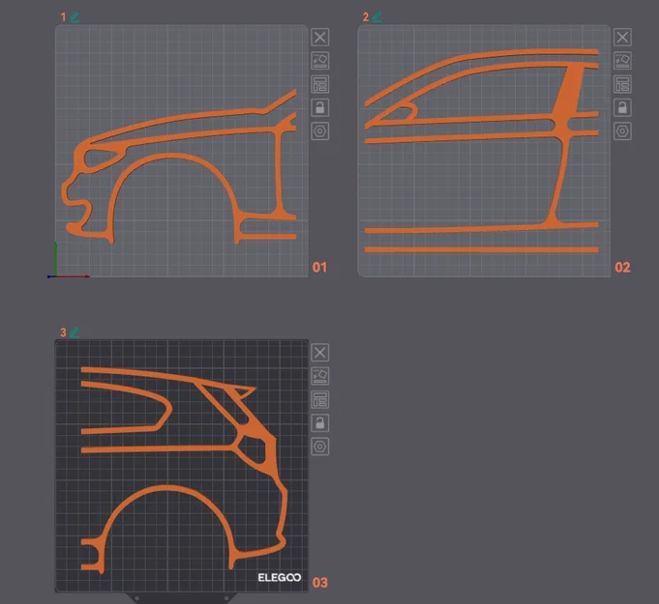659x604 pixels.
Task: Arrange objects on plate 2
Action: pos(622,84)
